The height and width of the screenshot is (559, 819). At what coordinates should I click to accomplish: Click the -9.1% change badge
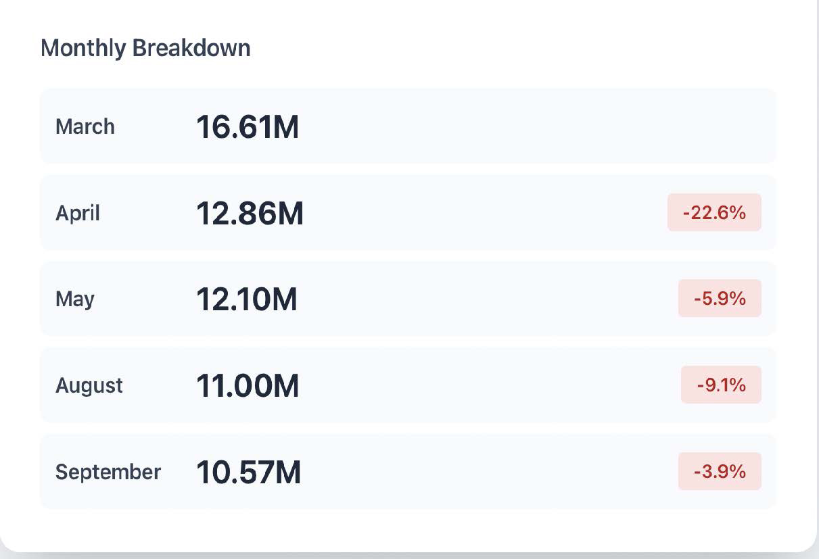point(721,385)
